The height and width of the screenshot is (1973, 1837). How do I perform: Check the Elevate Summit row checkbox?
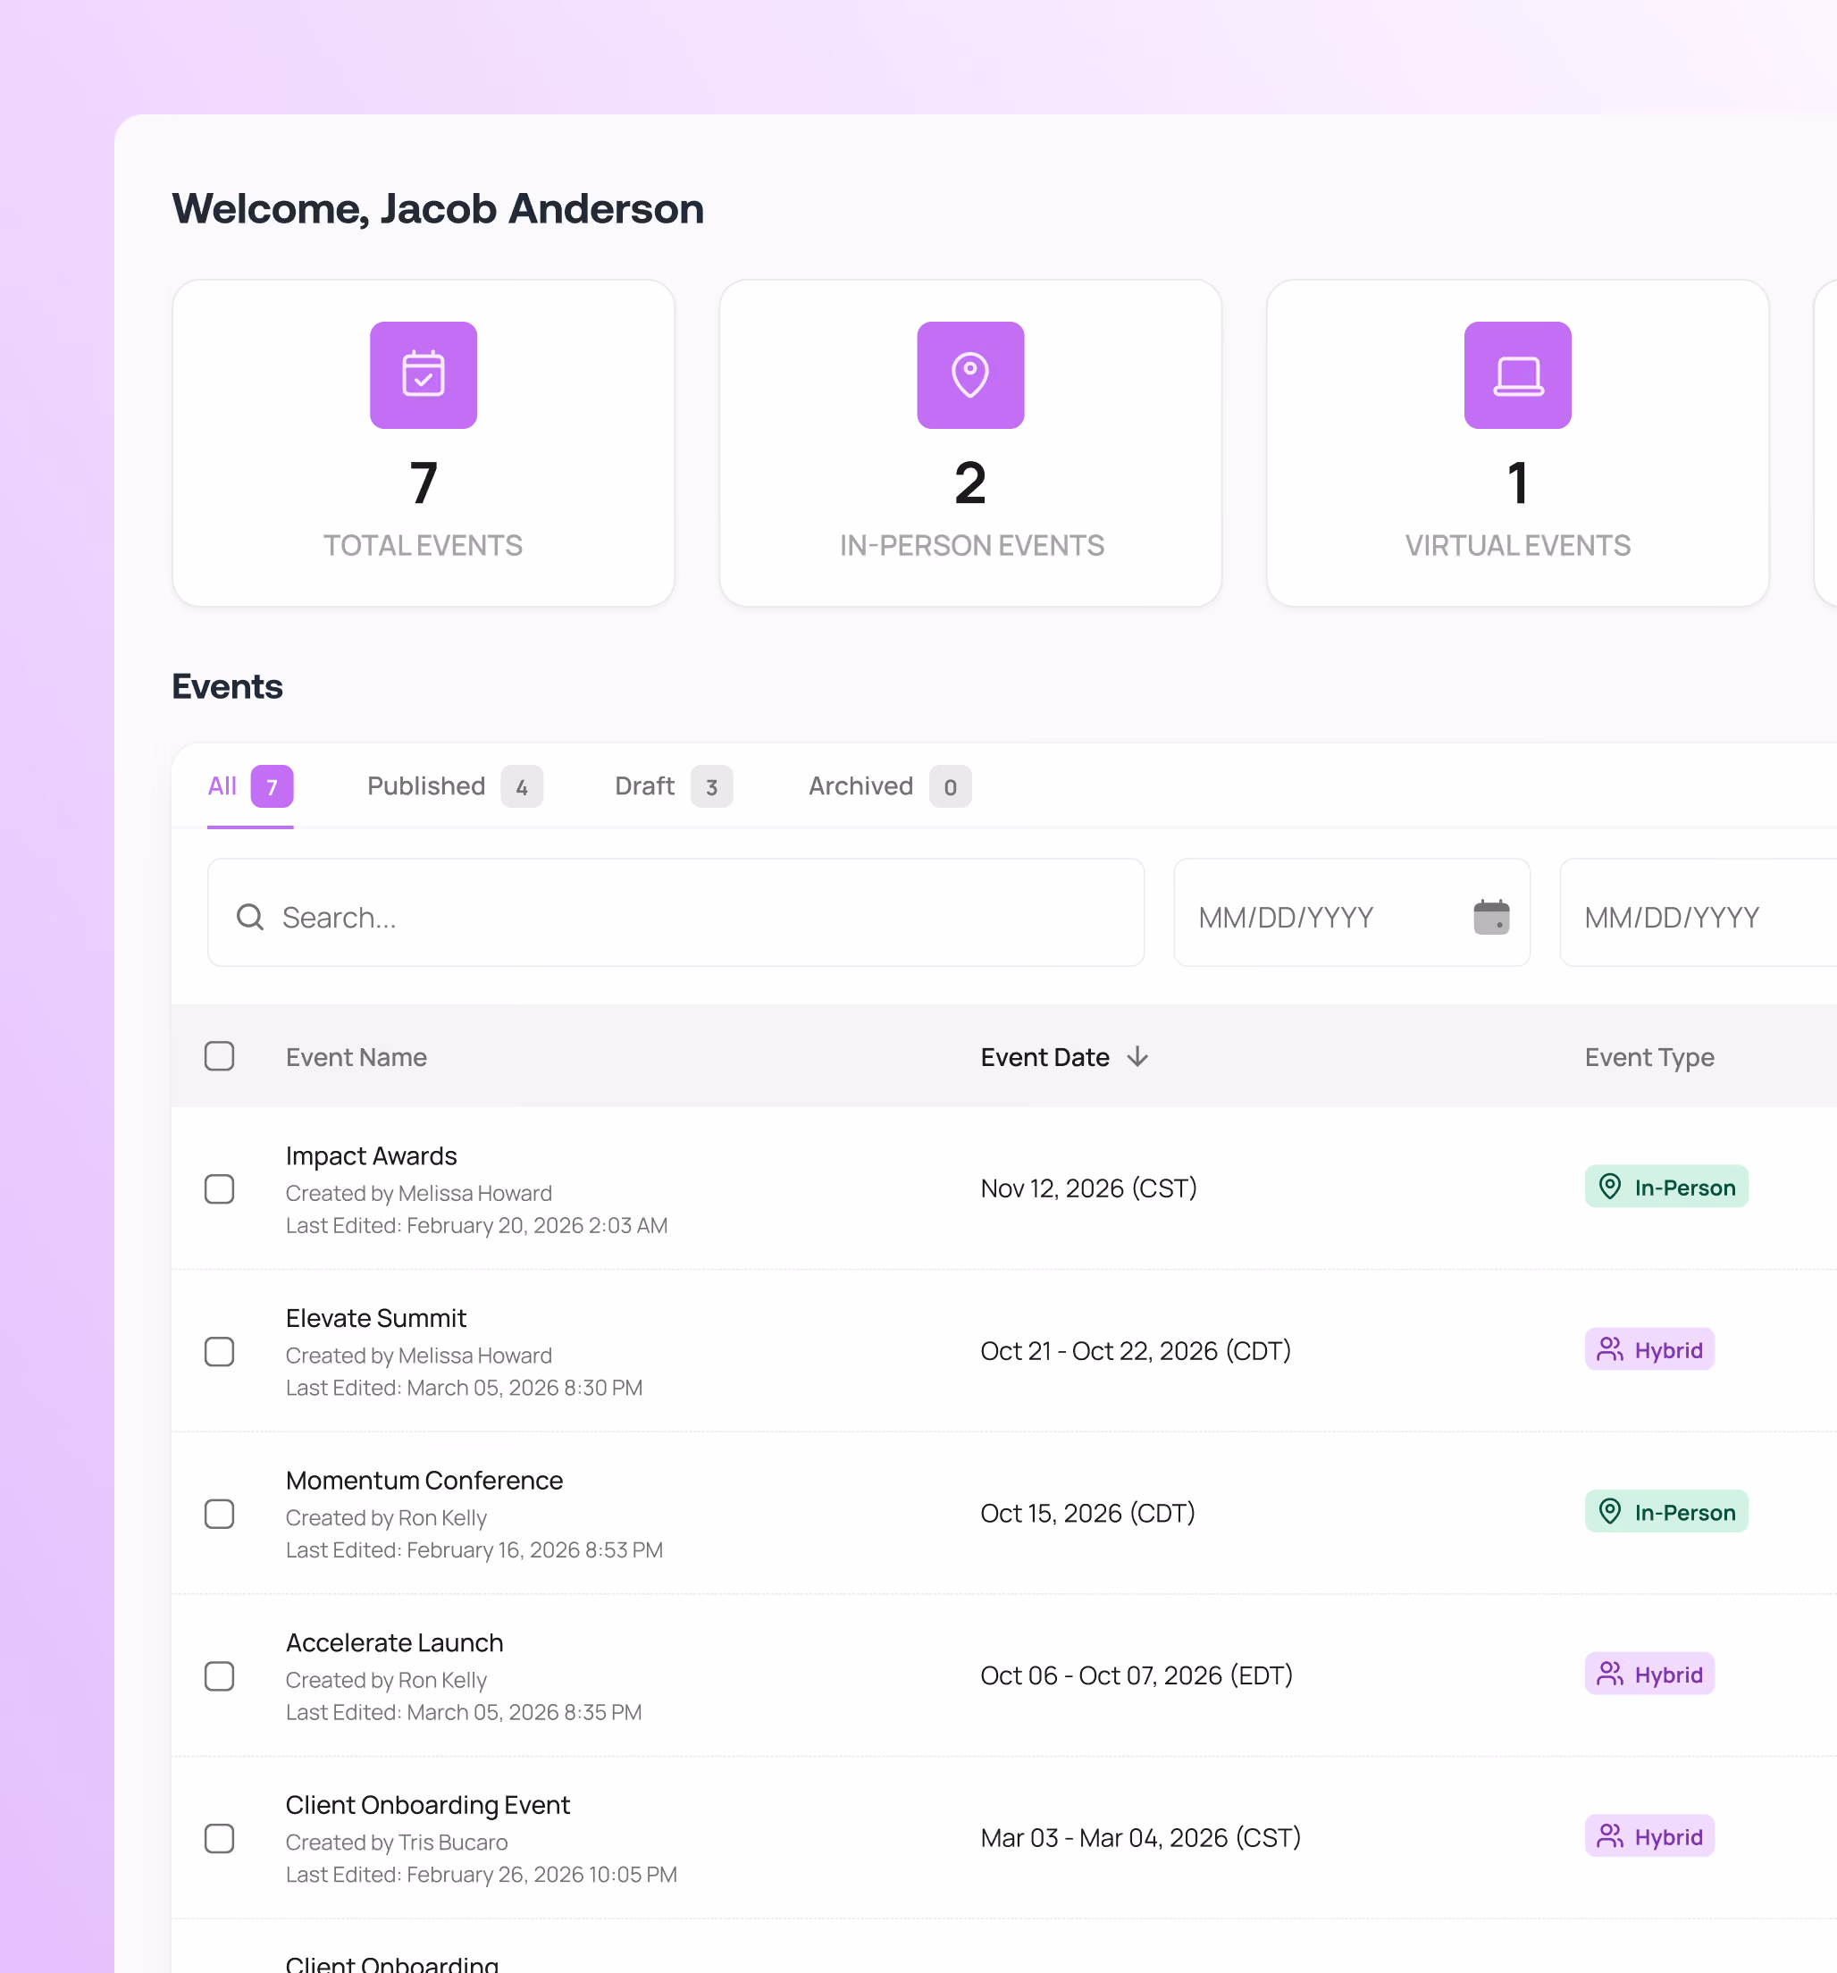(219, 1352)
